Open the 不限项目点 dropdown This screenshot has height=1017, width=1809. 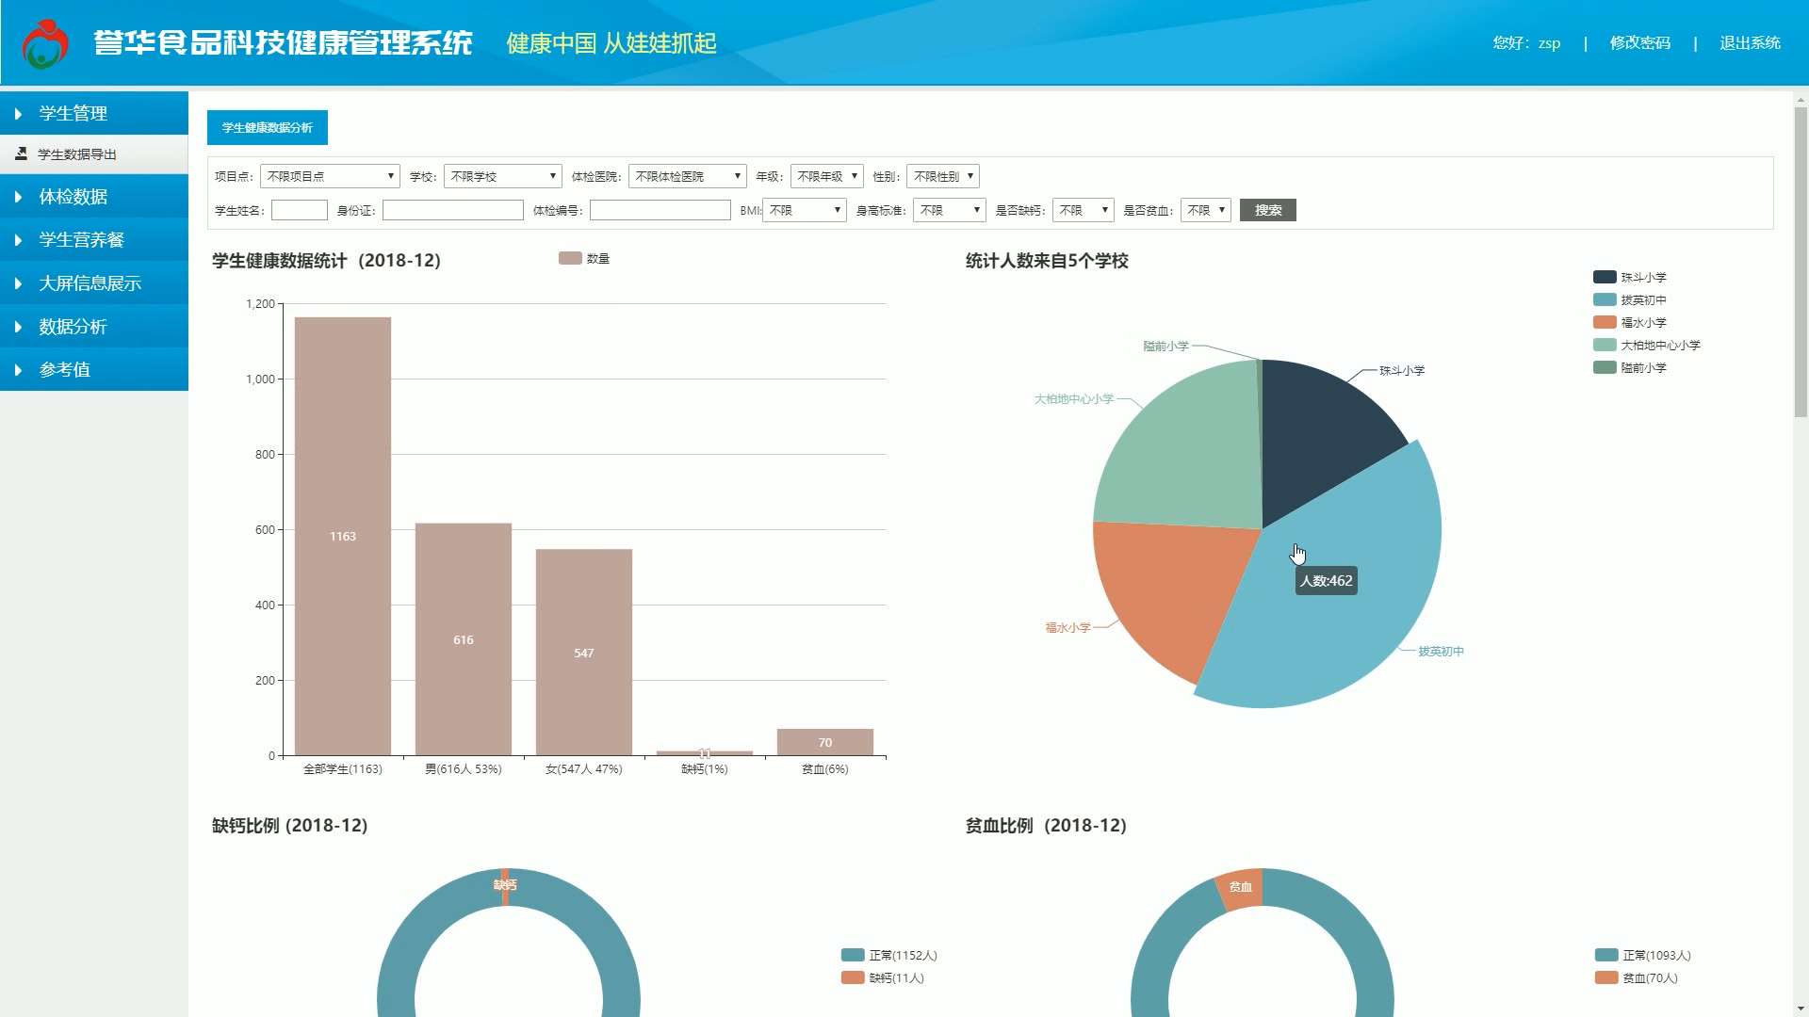pyautogui.click(x=329, y=176)
